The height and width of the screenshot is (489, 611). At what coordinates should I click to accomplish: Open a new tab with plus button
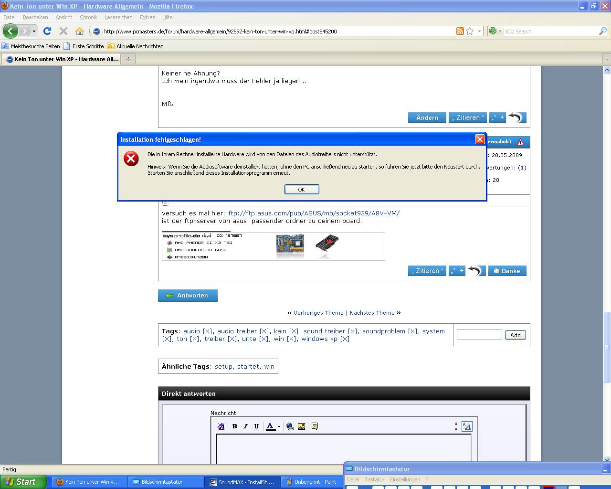coord(128,59)
